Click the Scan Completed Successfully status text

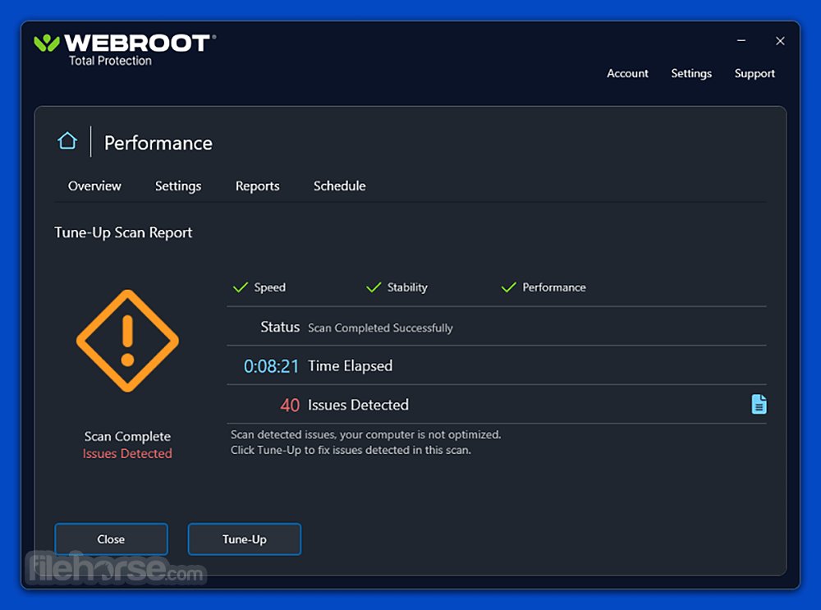(380, 328)
